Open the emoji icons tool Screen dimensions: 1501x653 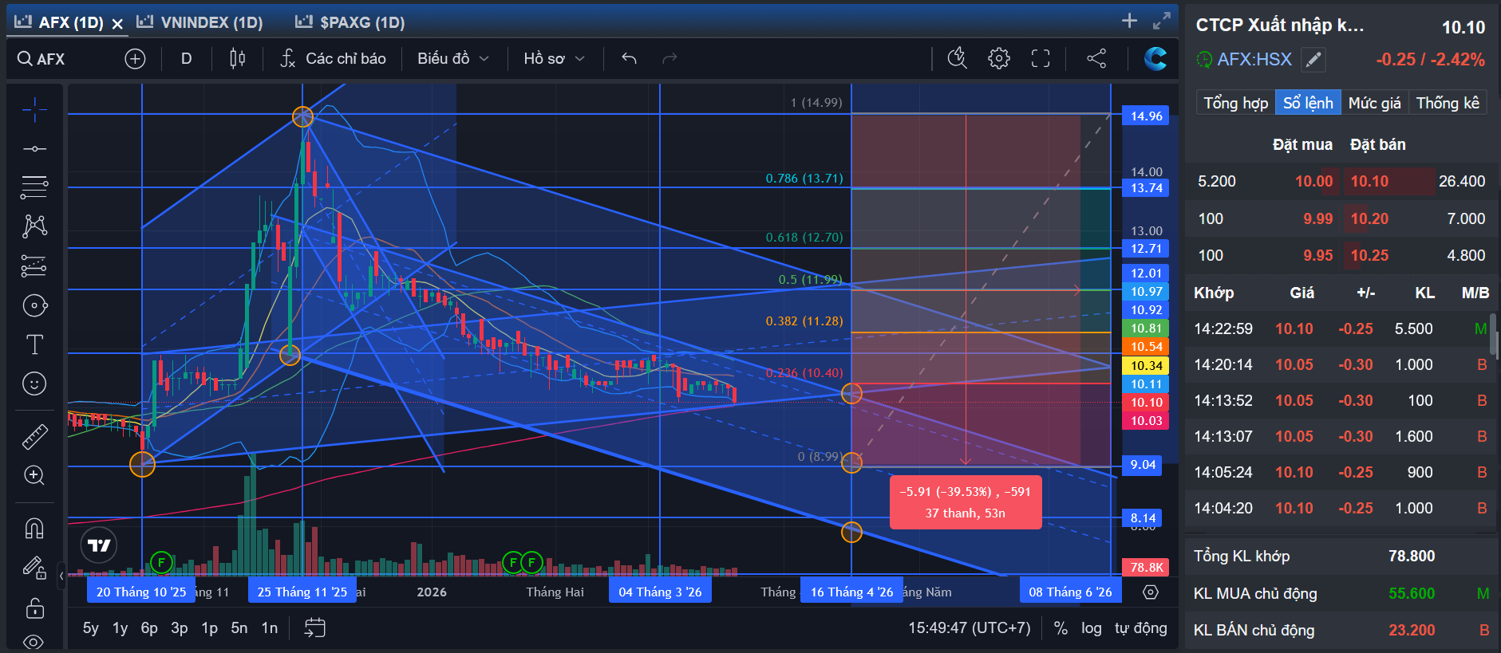[34, 384]
